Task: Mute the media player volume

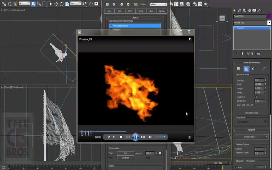Action: click(150, 137)
